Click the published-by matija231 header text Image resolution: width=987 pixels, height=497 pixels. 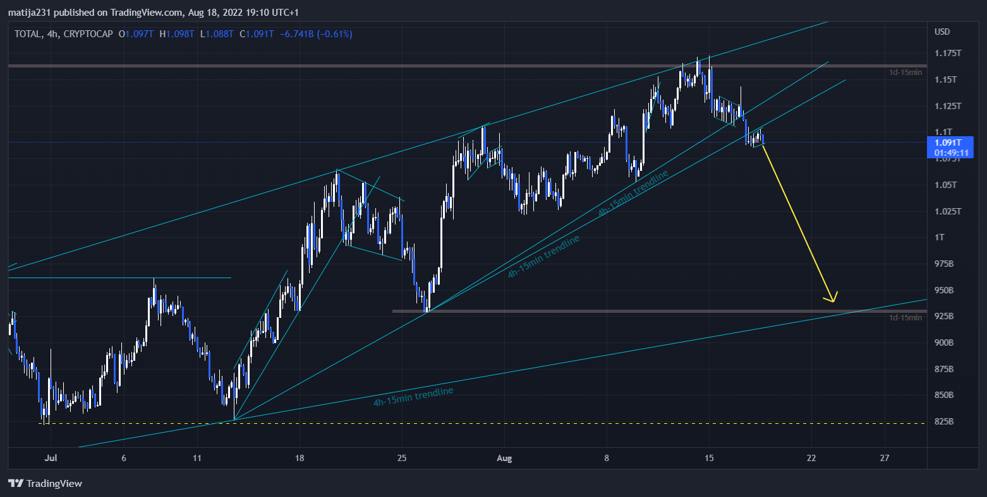[x=154, y=13]
